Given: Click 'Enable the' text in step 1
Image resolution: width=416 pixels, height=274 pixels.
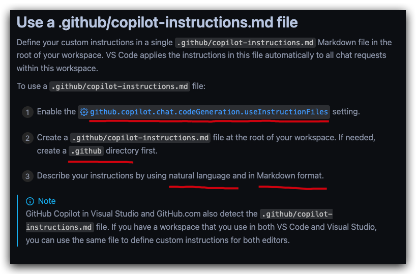Looking at the screenshot, I should pyautogui.click(x=56, y=112).
